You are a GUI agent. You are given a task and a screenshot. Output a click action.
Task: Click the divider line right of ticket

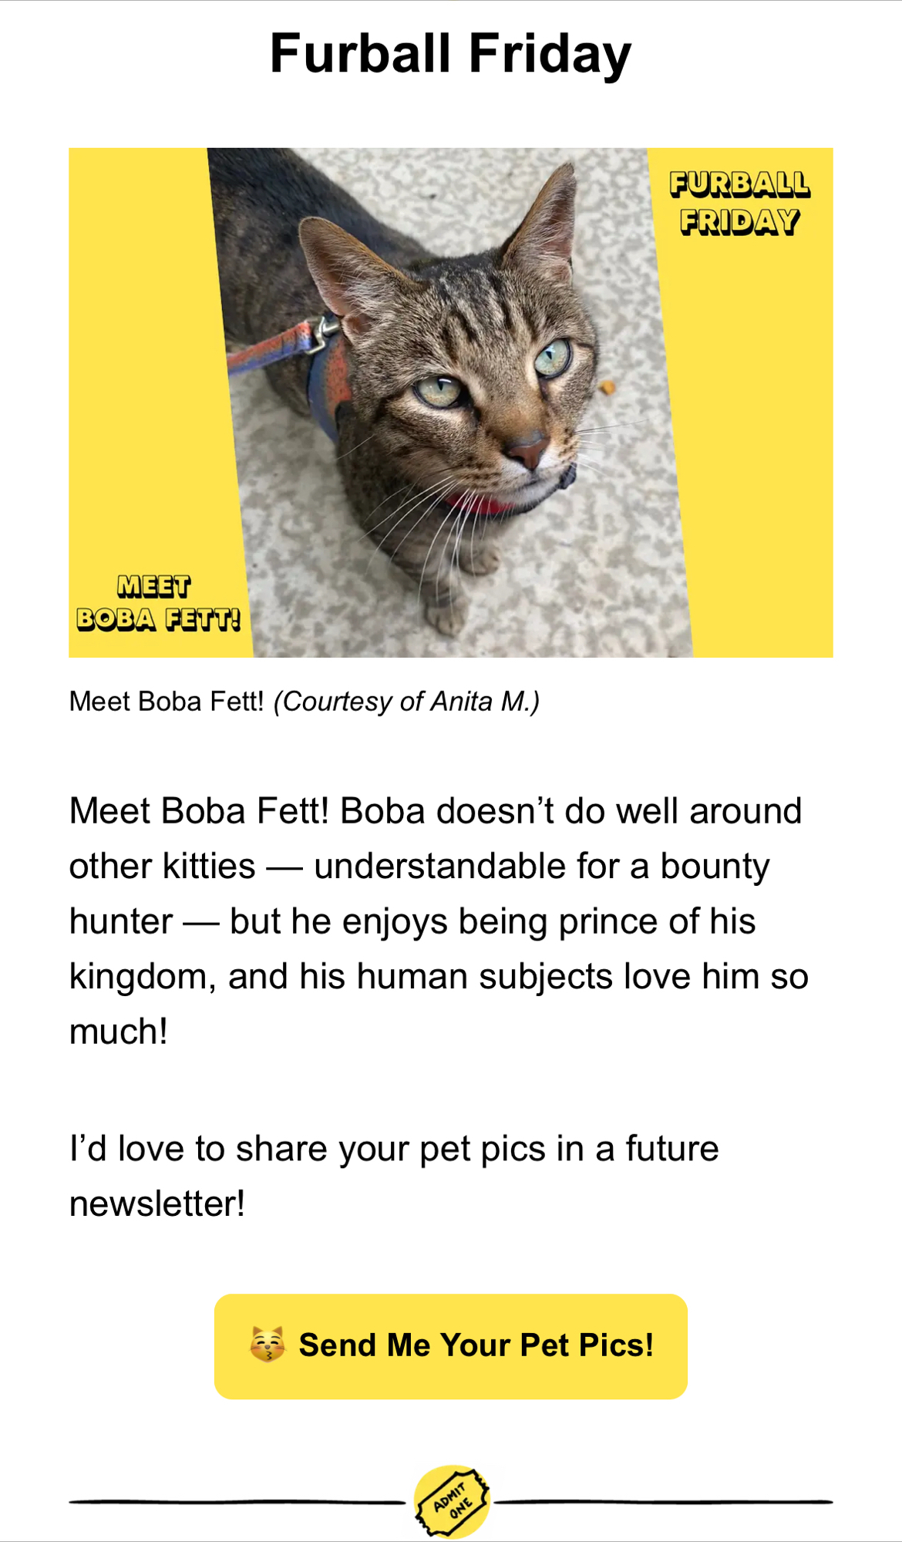point(663,1501)
